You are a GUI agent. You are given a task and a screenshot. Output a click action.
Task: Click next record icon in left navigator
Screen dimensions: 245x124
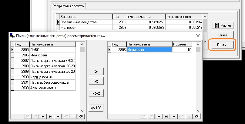(43, 116)
